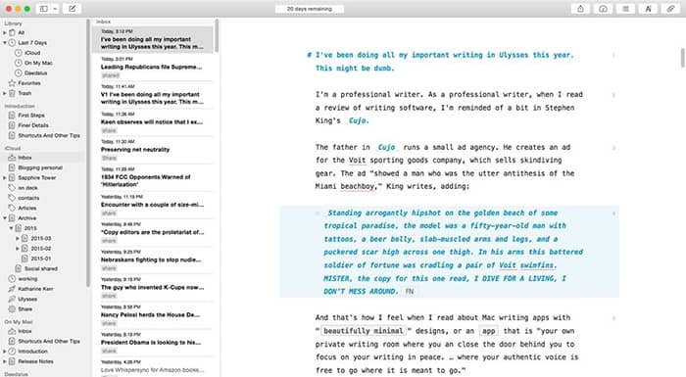Open the export share icon
Viewport: 686px width, 377px height.
tap(580, 8)
